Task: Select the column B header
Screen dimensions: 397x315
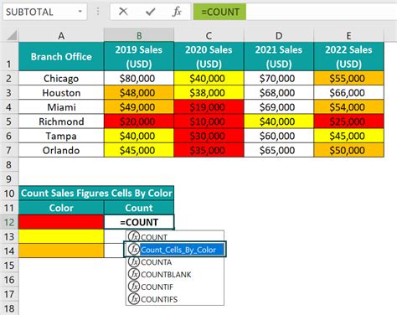Action: [x=139, y=35]
